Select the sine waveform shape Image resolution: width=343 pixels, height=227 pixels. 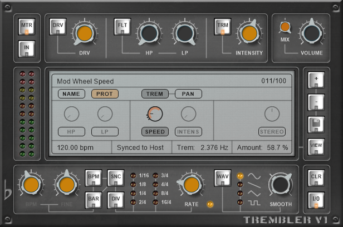pyautogui.click(x=253, y=176)
